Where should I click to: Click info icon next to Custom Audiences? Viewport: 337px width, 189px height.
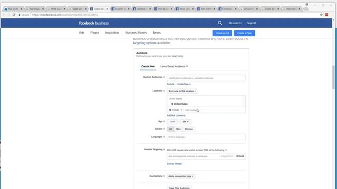click(164, 77)
